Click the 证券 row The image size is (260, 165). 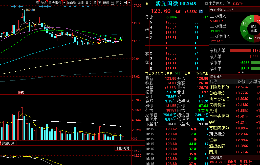234,140
